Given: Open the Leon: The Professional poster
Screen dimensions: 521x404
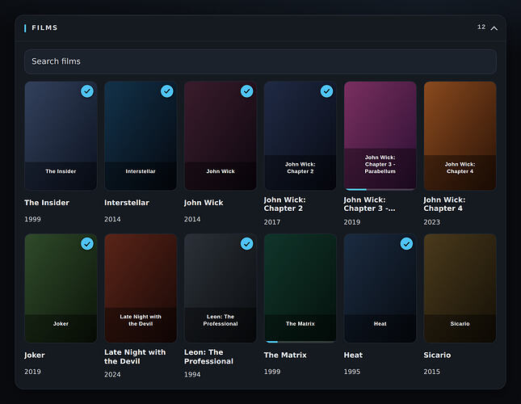Looking at the screenshot, I should [221, 288].
